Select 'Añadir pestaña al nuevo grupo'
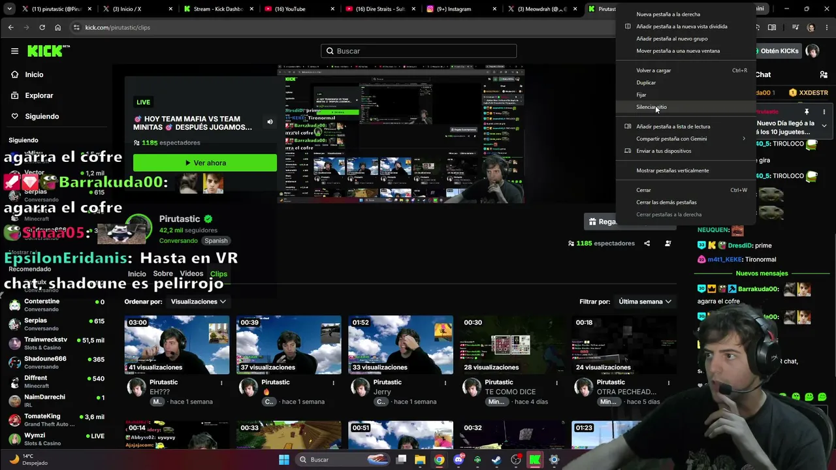The image size is (836, 470). coord(686,39)
